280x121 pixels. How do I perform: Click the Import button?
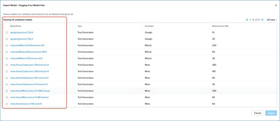tap(271, 113)
